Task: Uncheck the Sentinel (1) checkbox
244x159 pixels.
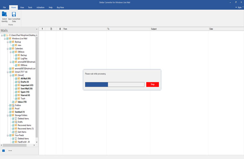Action: [x=10, y=112]
